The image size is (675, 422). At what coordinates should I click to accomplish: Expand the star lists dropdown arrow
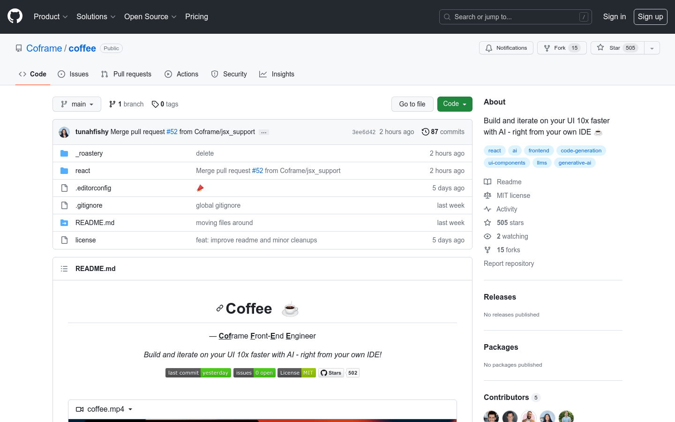pos(652,48)
